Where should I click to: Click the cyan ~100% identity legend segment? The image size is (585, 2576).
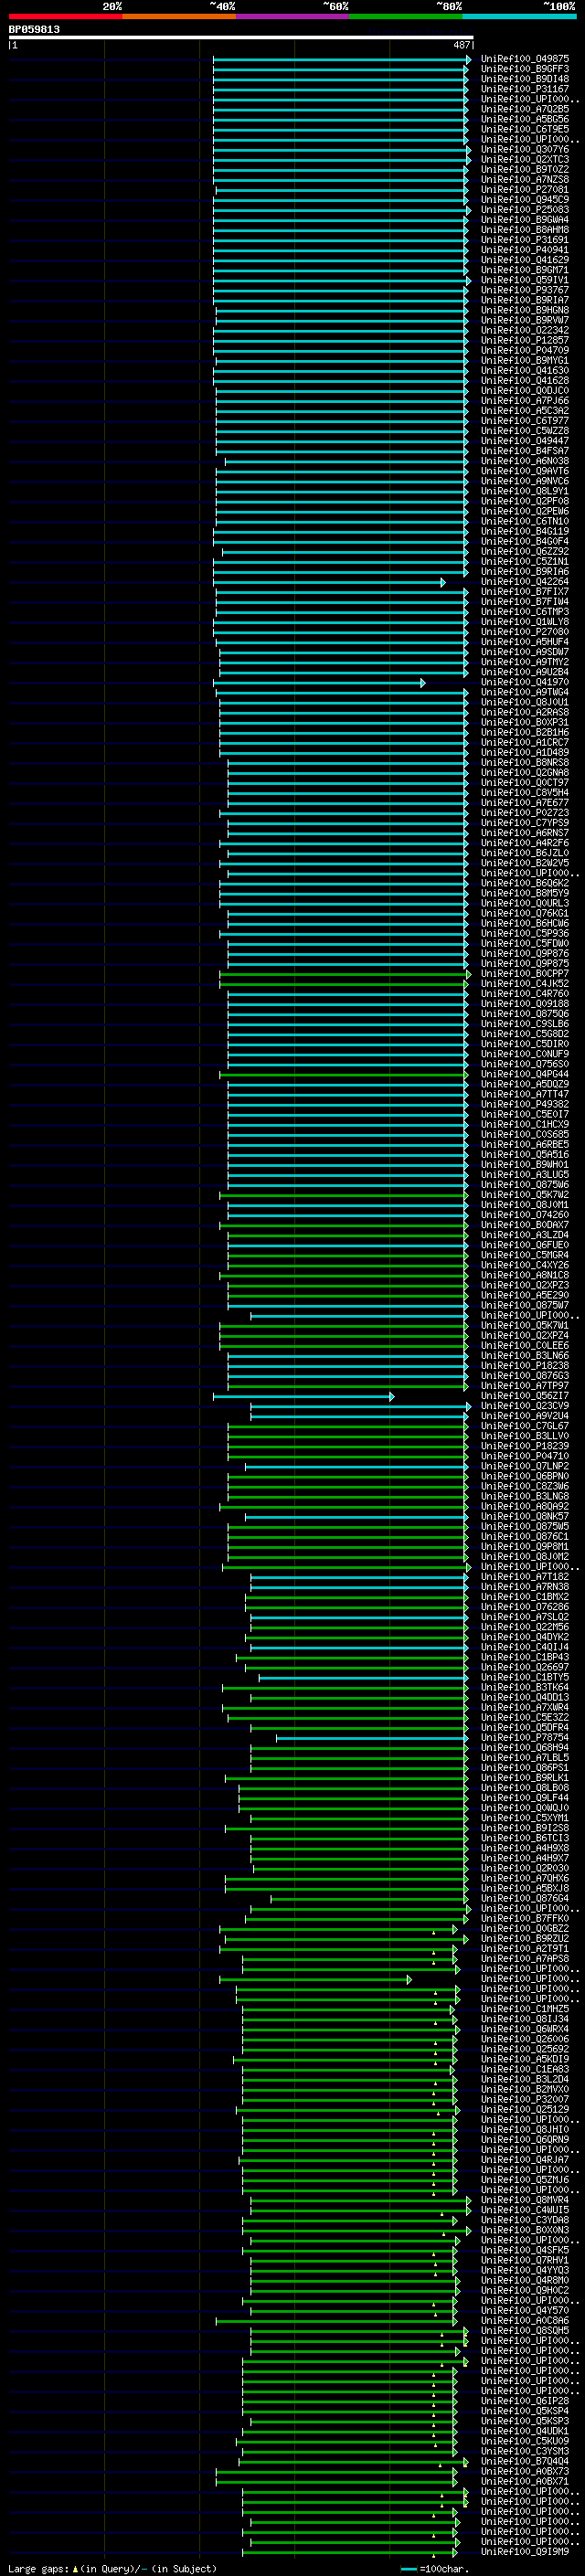tap(519, 16)
